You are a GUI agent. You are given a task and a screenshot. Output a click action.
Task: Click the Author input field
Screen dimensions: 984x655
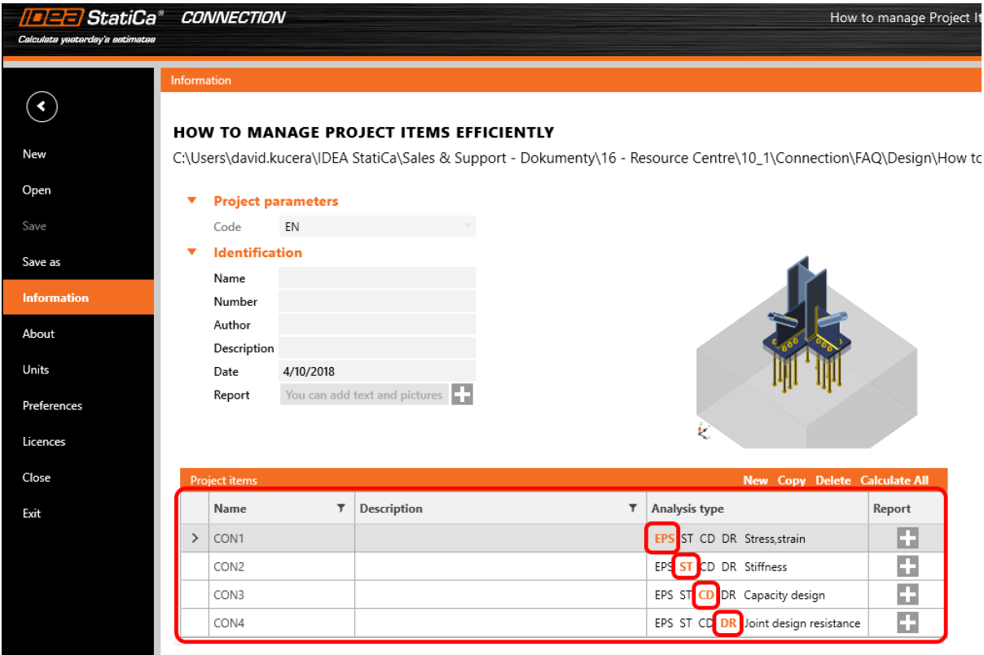pyautogui.click(x=377, y=325)
